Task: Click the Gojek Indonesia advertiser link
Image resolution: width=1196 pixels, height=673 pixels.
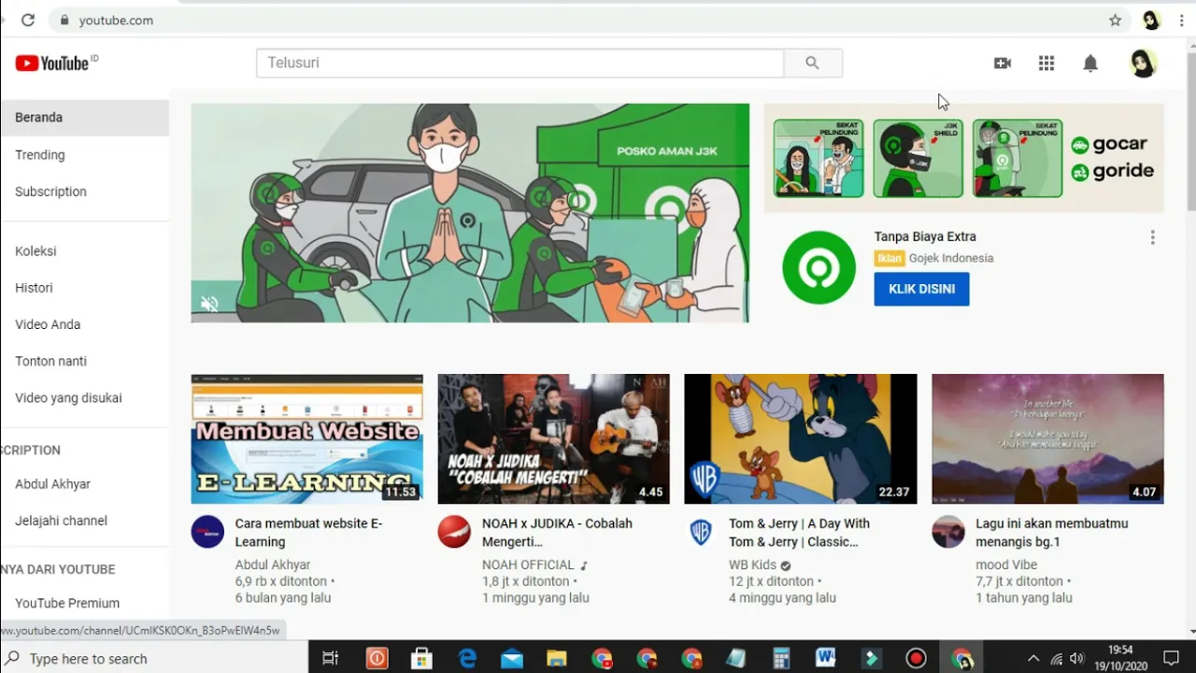Action: [950, 258]
